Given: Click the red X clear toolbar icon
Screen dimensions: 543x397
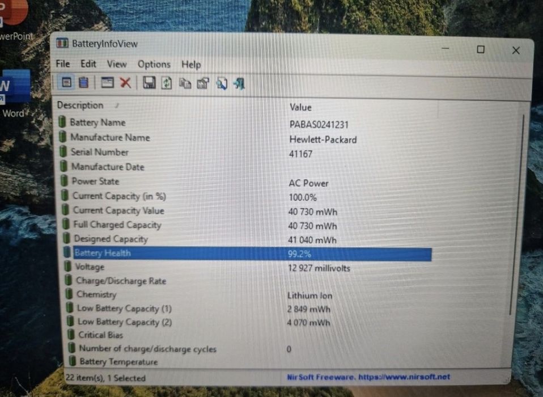Looking at the screenshot, I should pyautogui.click(x=125, y=83).
